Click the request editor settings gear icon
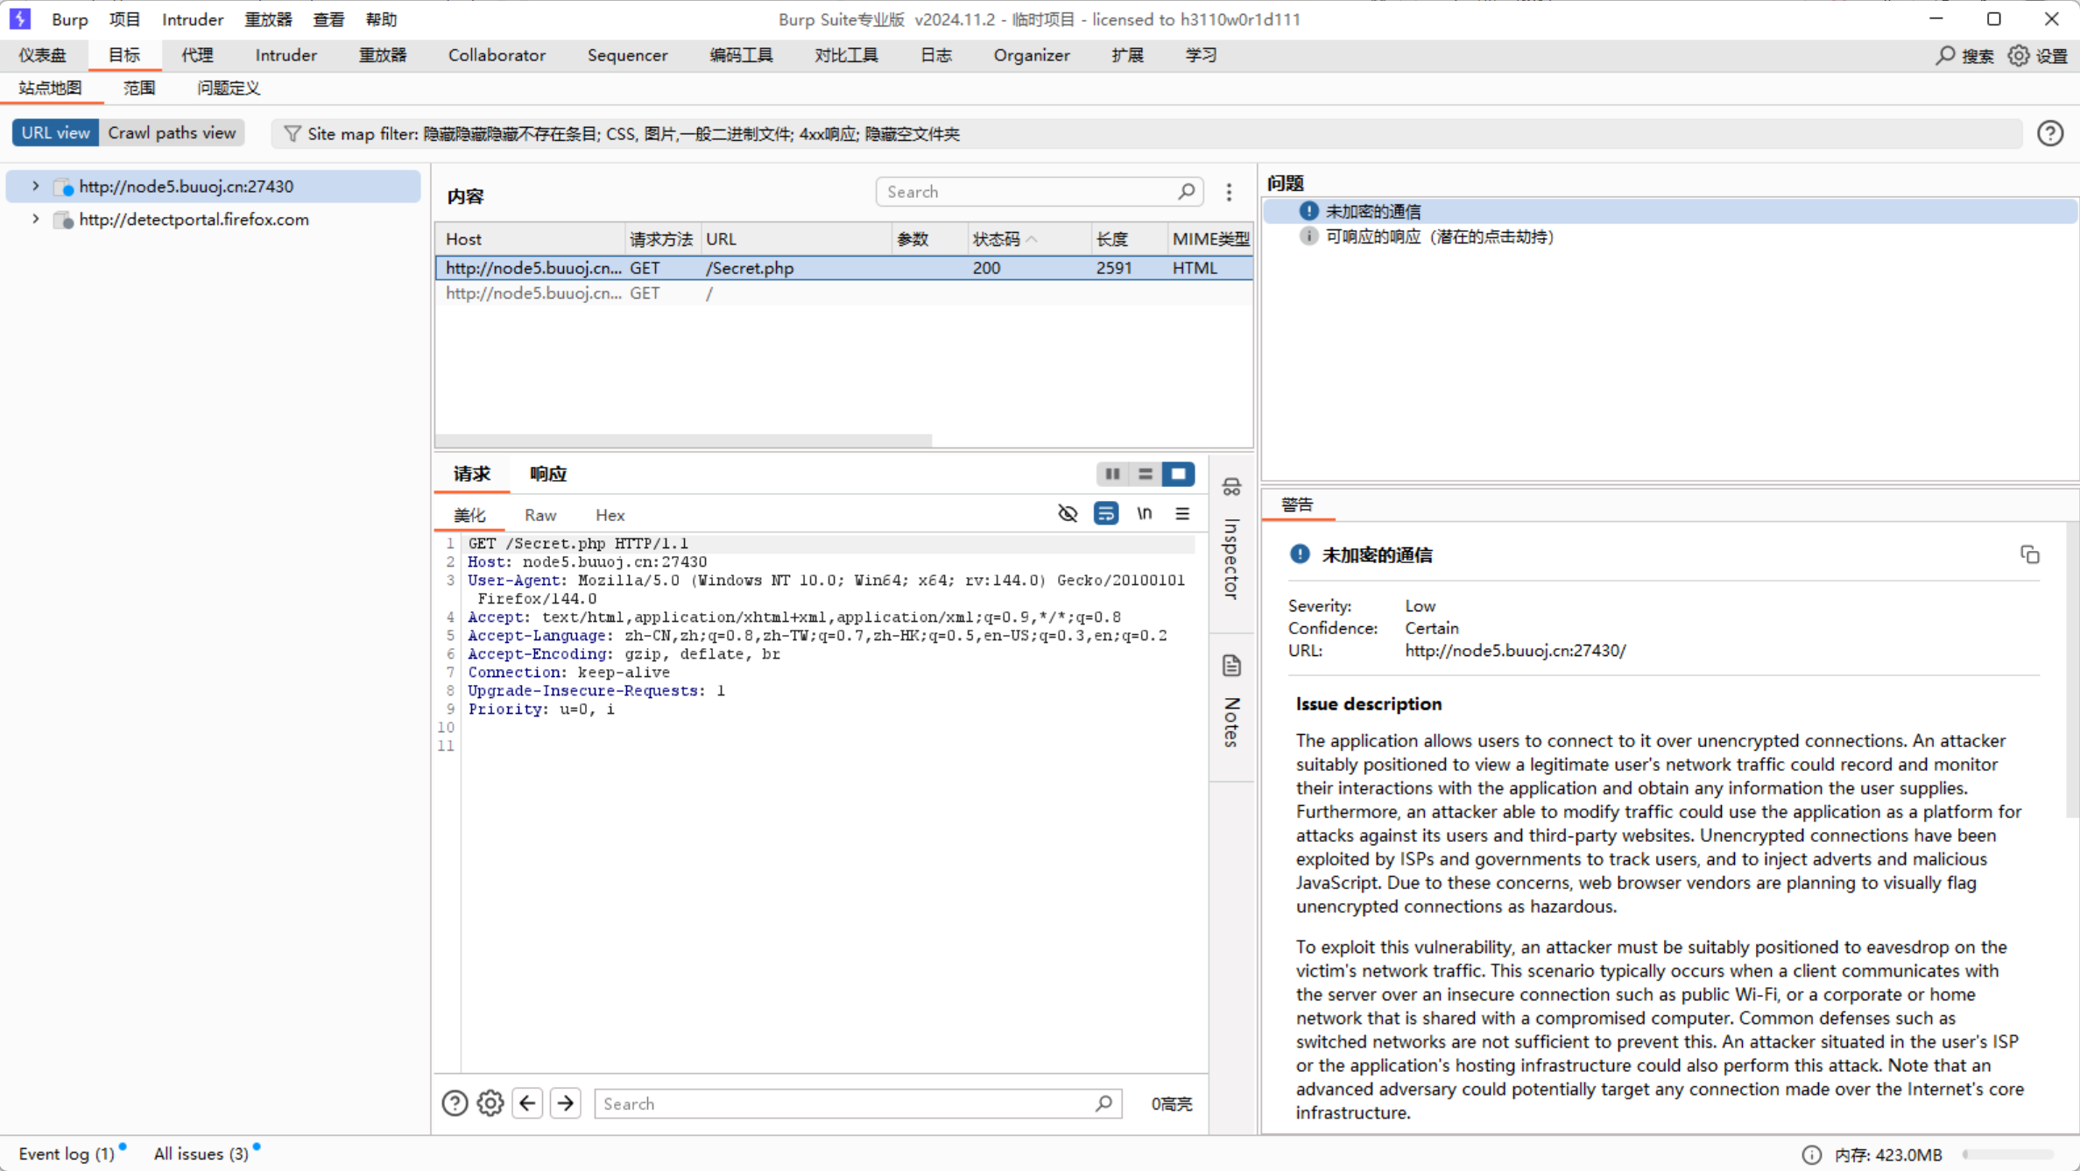 [x=490, y=1103]
